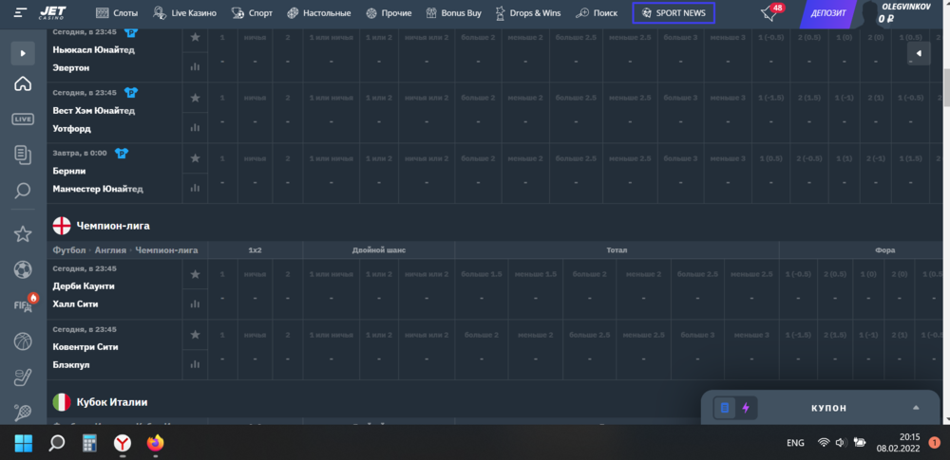Click the SPORT NEWS button
950x460 pixels.
click(x=674, y=12)
